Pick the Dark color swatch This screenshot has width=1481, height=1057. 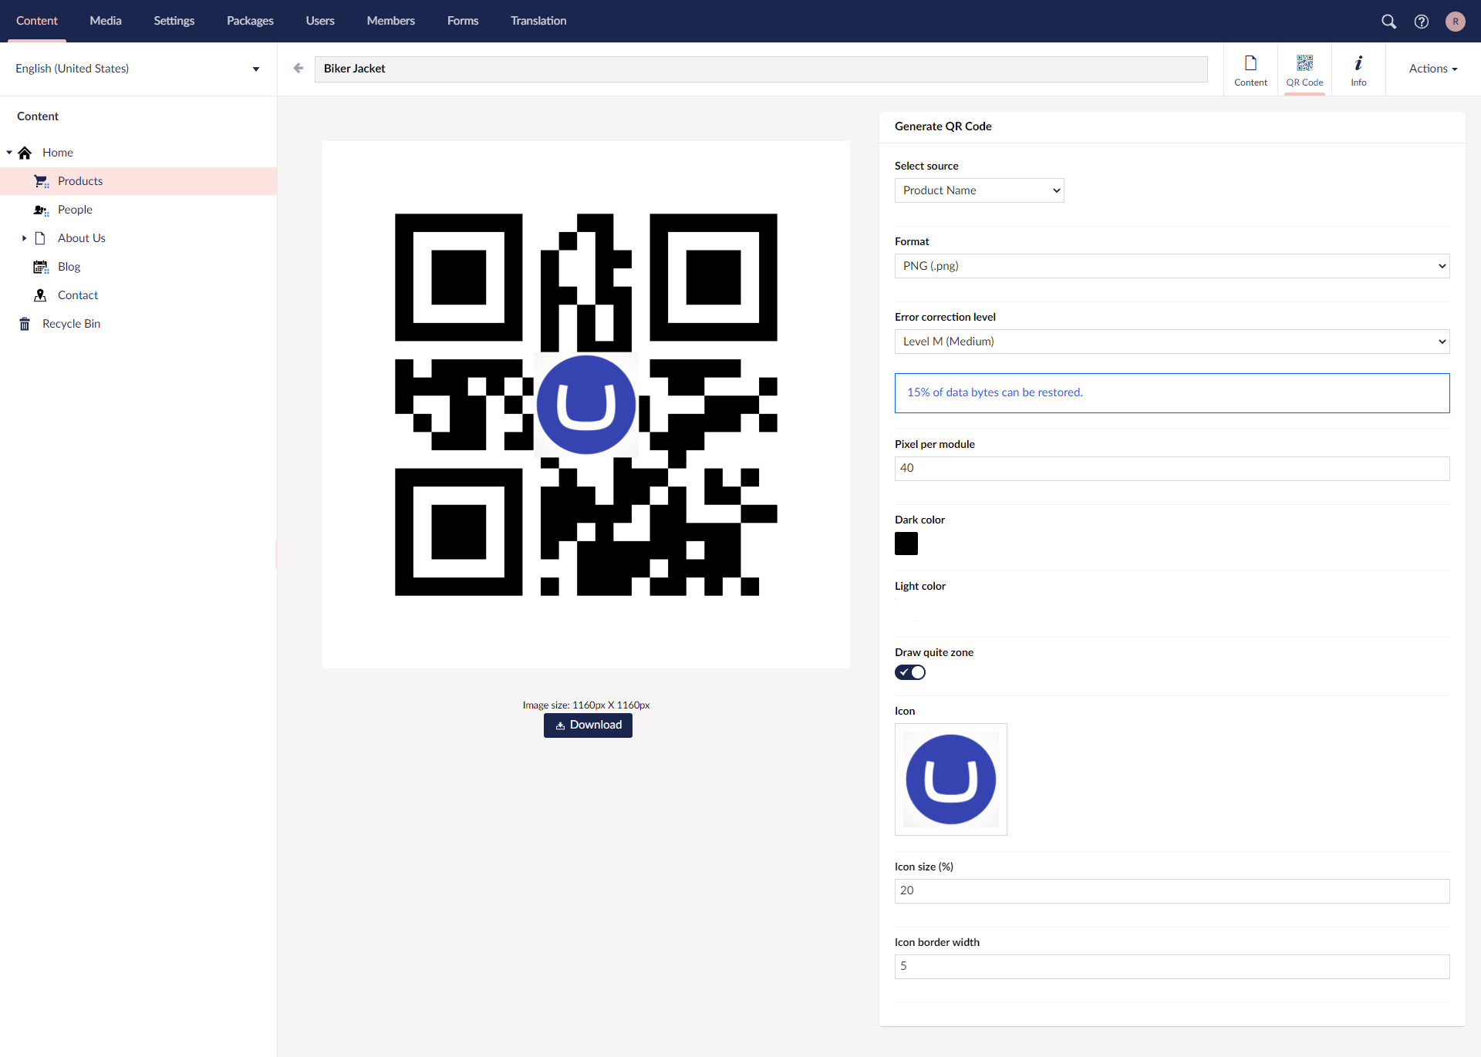906,544
